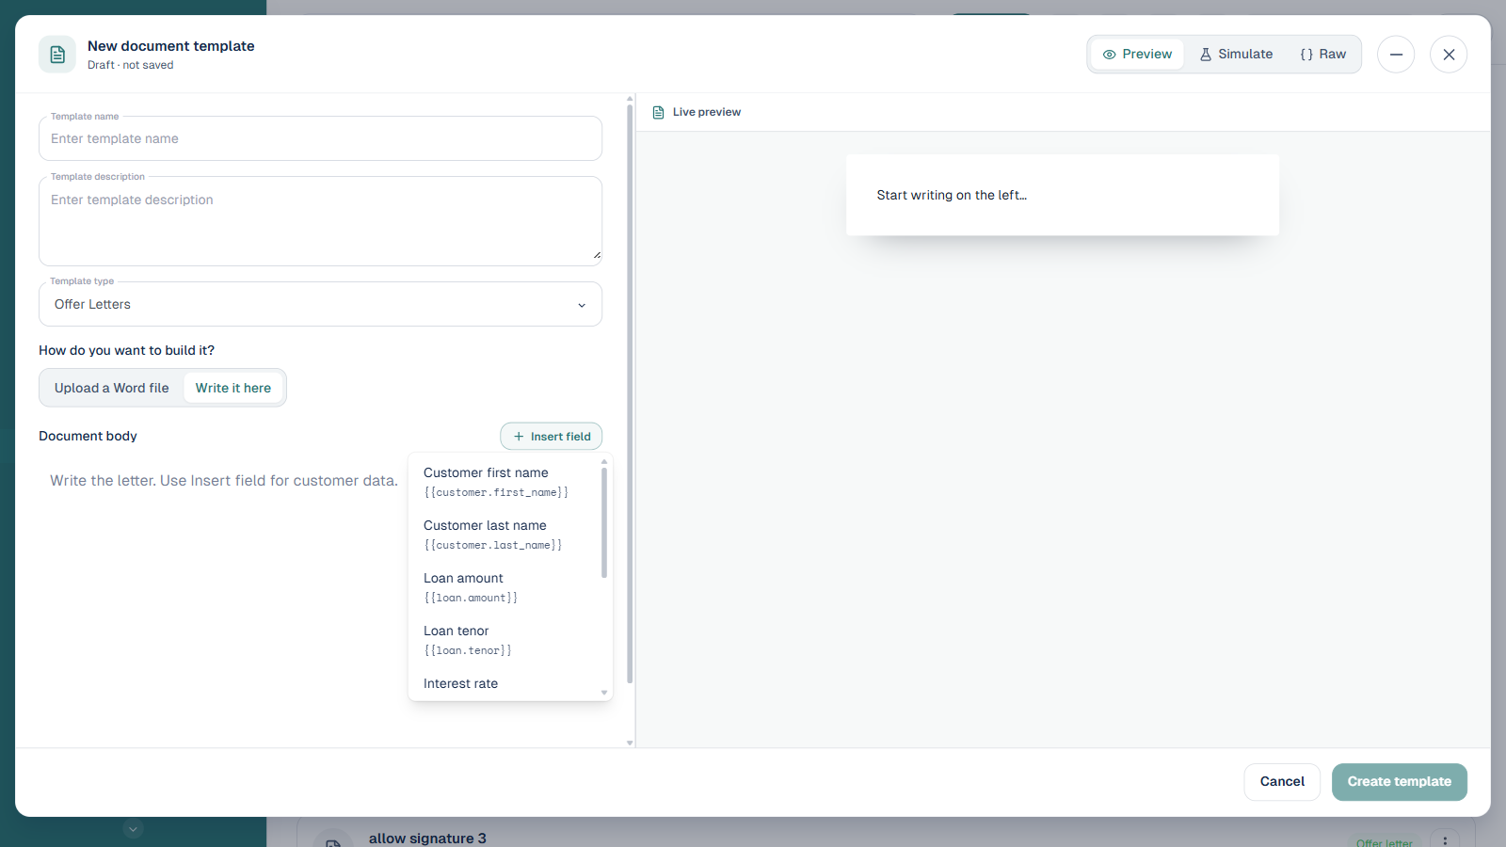This screenshot has width=1506, height=847.
Task: Click the document template icon in header
Action: pyautogui.click(x=57, y=55)
